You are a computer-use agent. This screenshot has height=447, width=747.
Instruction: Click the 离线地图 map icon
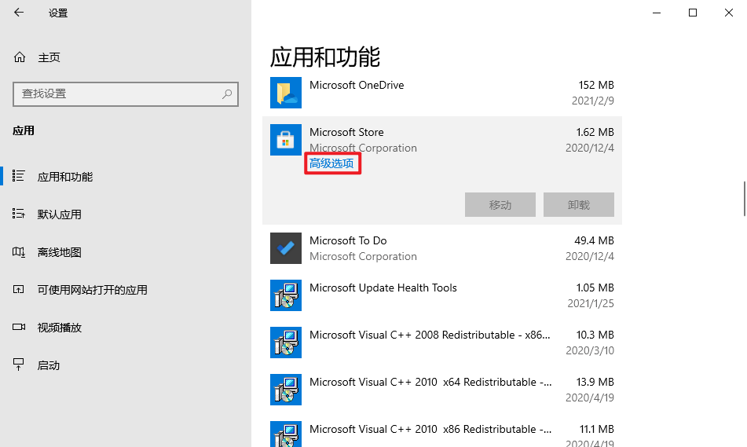click(19, 251)
